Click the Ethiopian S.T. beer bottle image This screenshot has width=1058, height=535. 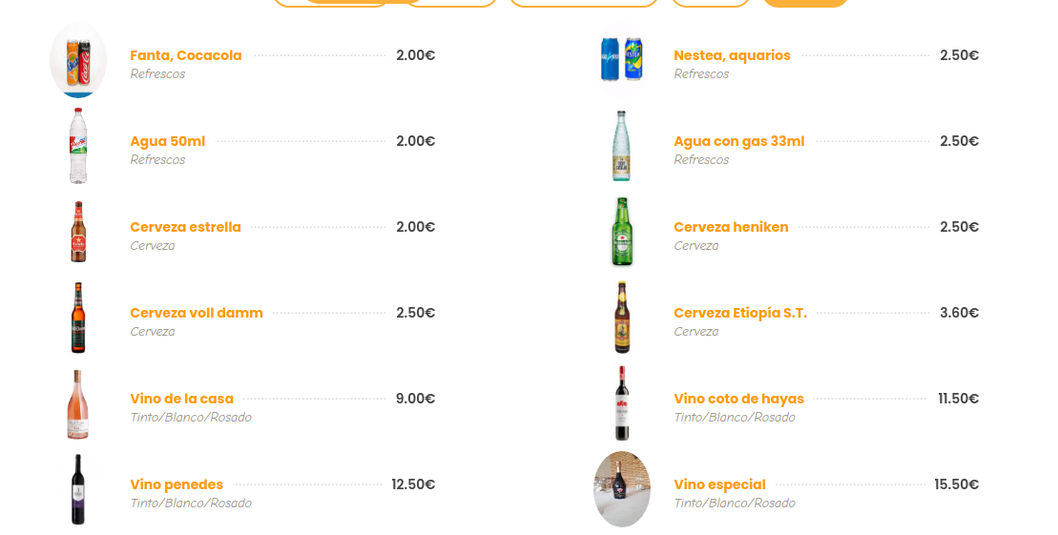(622, 317)
